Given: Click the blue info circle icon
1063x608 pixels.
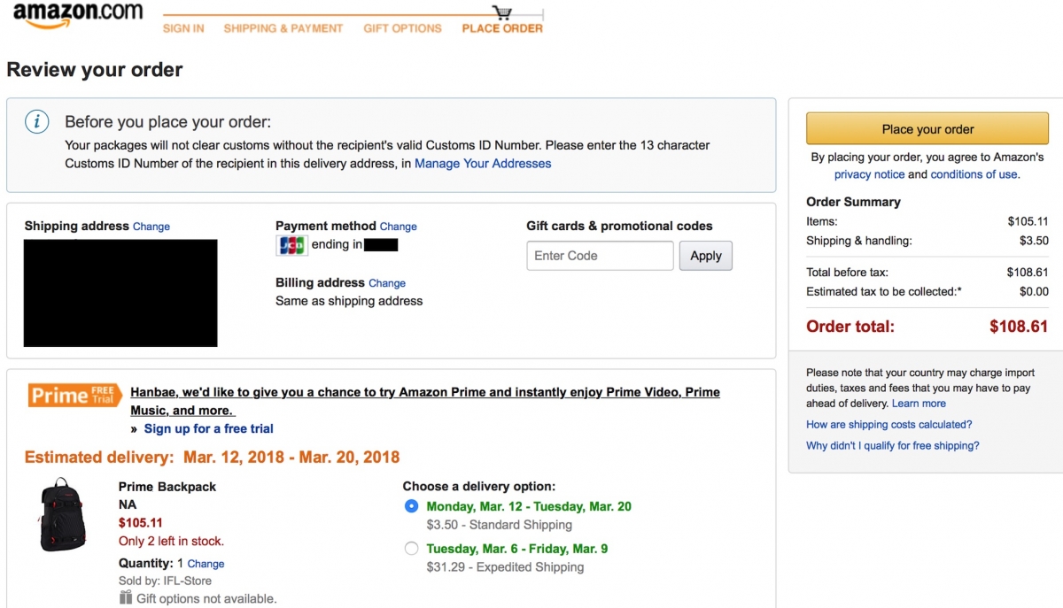Looking at the screenshot, I should click(35, 122).
